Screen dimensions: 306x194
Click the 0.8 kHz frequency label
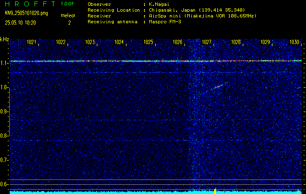click(3, 136)
